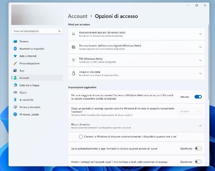Click the Accessibilità figure icon
Viewport: 215px width, 171px height.
click(x=15, y=100)
